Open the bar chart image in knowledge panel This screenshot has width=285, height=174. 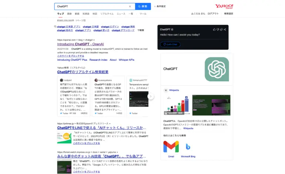(x=177, y=105)
